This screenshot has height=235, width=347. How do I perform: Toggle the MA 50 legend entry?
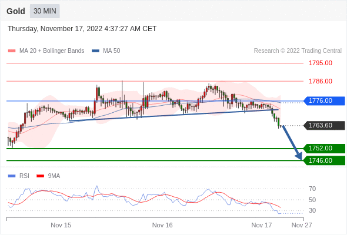pos(106,51)
